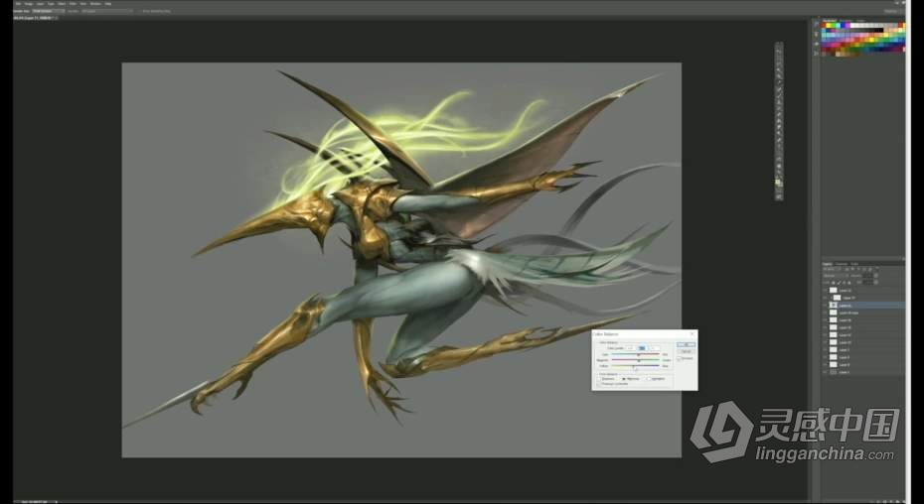Hide the highlighted selected layer
This screenshot has width=924, height=504.
coord(825,306)
